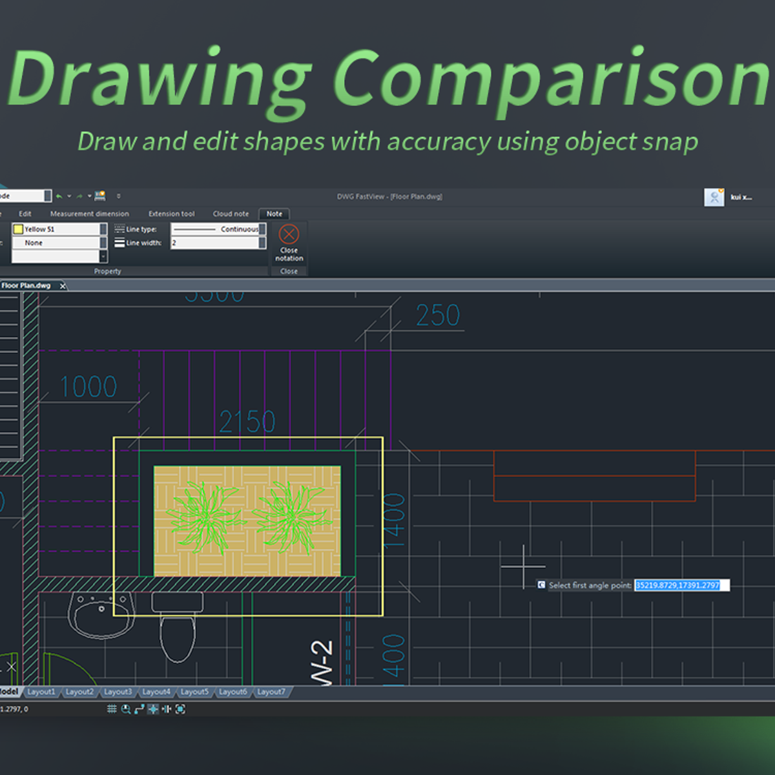Toggle grid display in the status bar
Viewport: 775px width, 775px height.
click(x=112, y=709)
